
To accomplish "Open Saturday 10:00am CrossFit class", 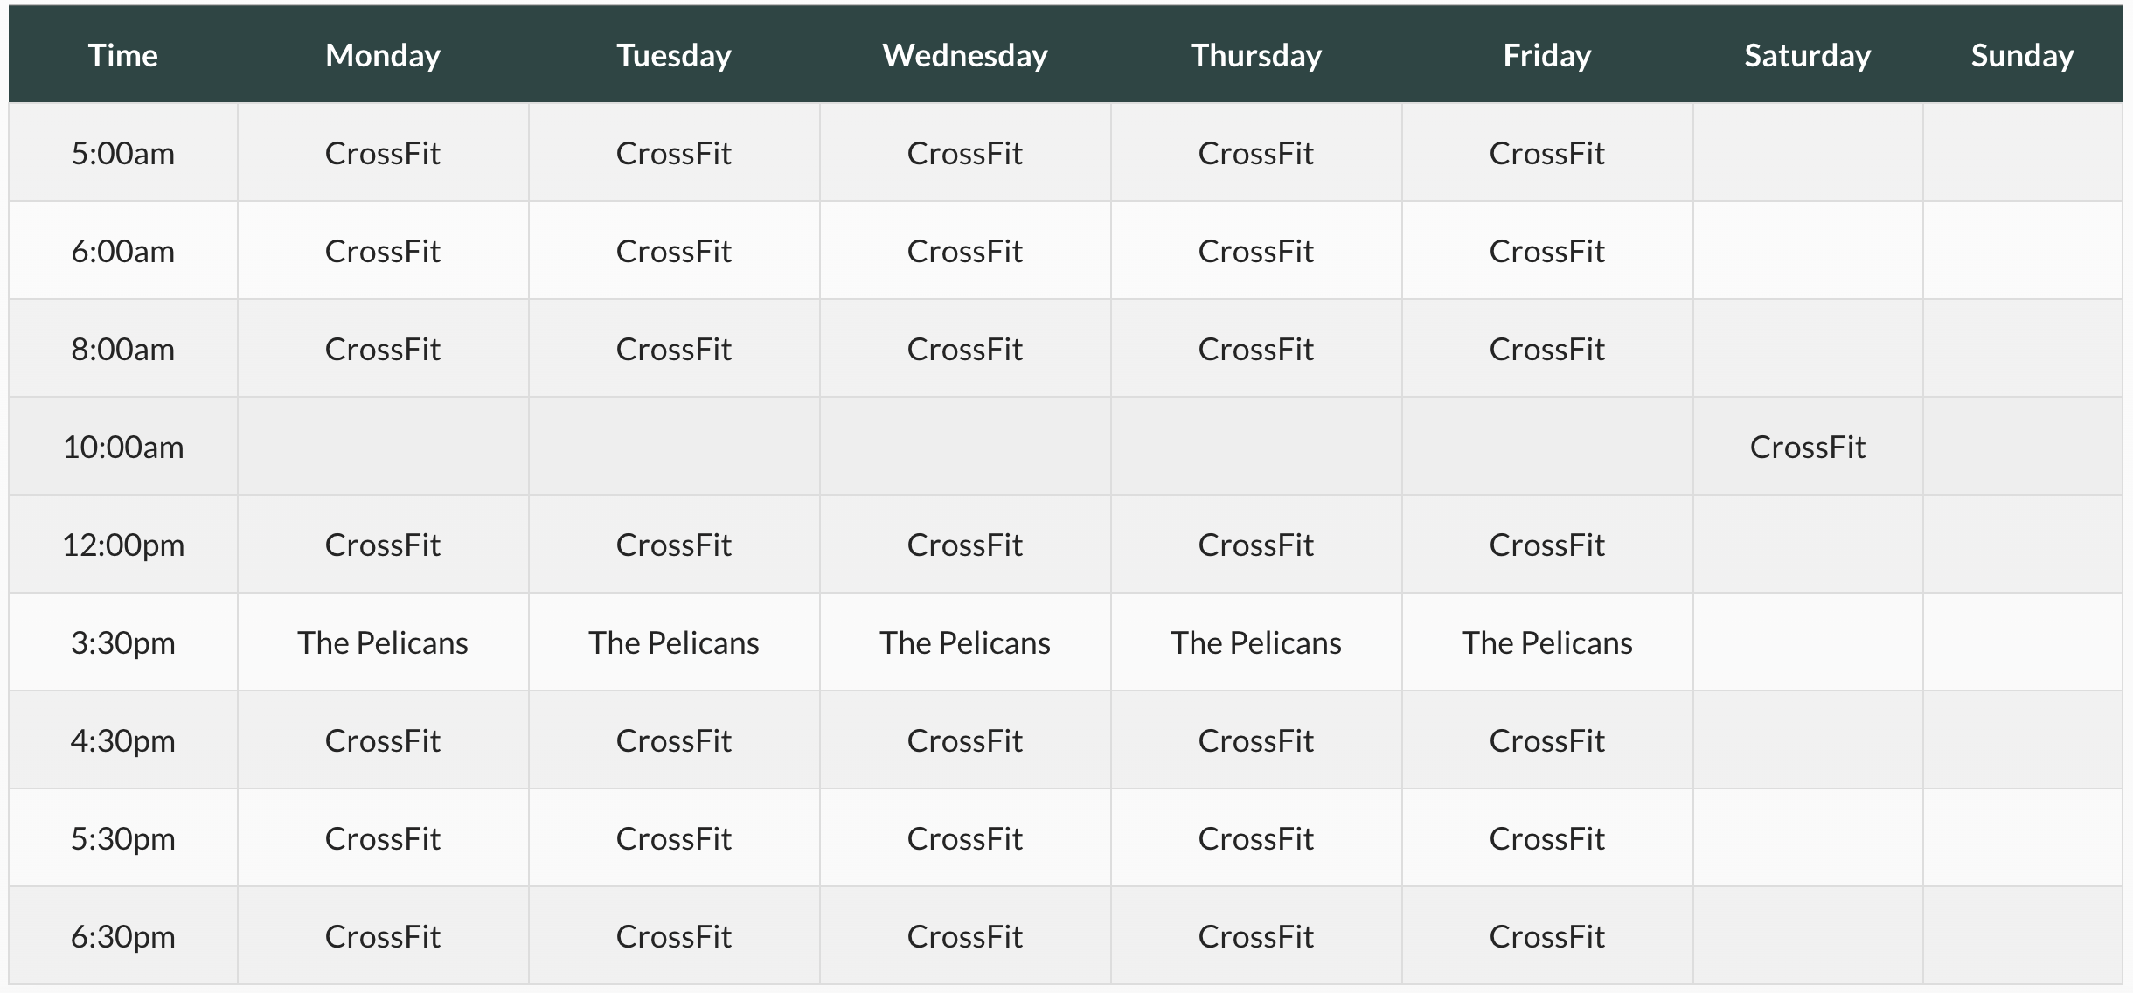I will [1808, 448].
